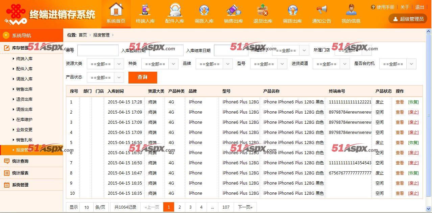Collapse the 系统导航 sidebar header
Screen dimensions: 432x213
[31, 35]
